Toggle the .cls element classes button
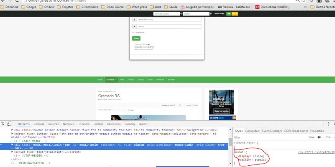Image resolution: width=335 pixels, height=167 pixels. (327, 137)
